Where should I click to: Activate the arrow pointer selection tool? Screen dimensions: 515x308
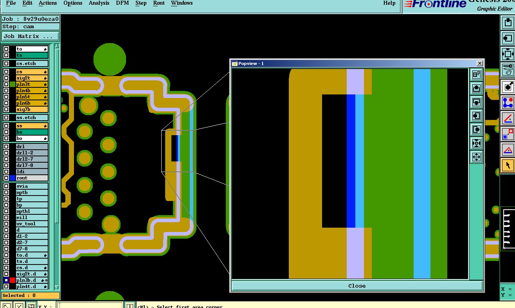508,165
